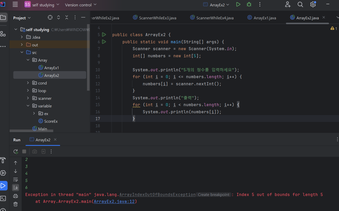Expand the ex package
The width and height of the screenshot is (339, 211).
[34, 114]
